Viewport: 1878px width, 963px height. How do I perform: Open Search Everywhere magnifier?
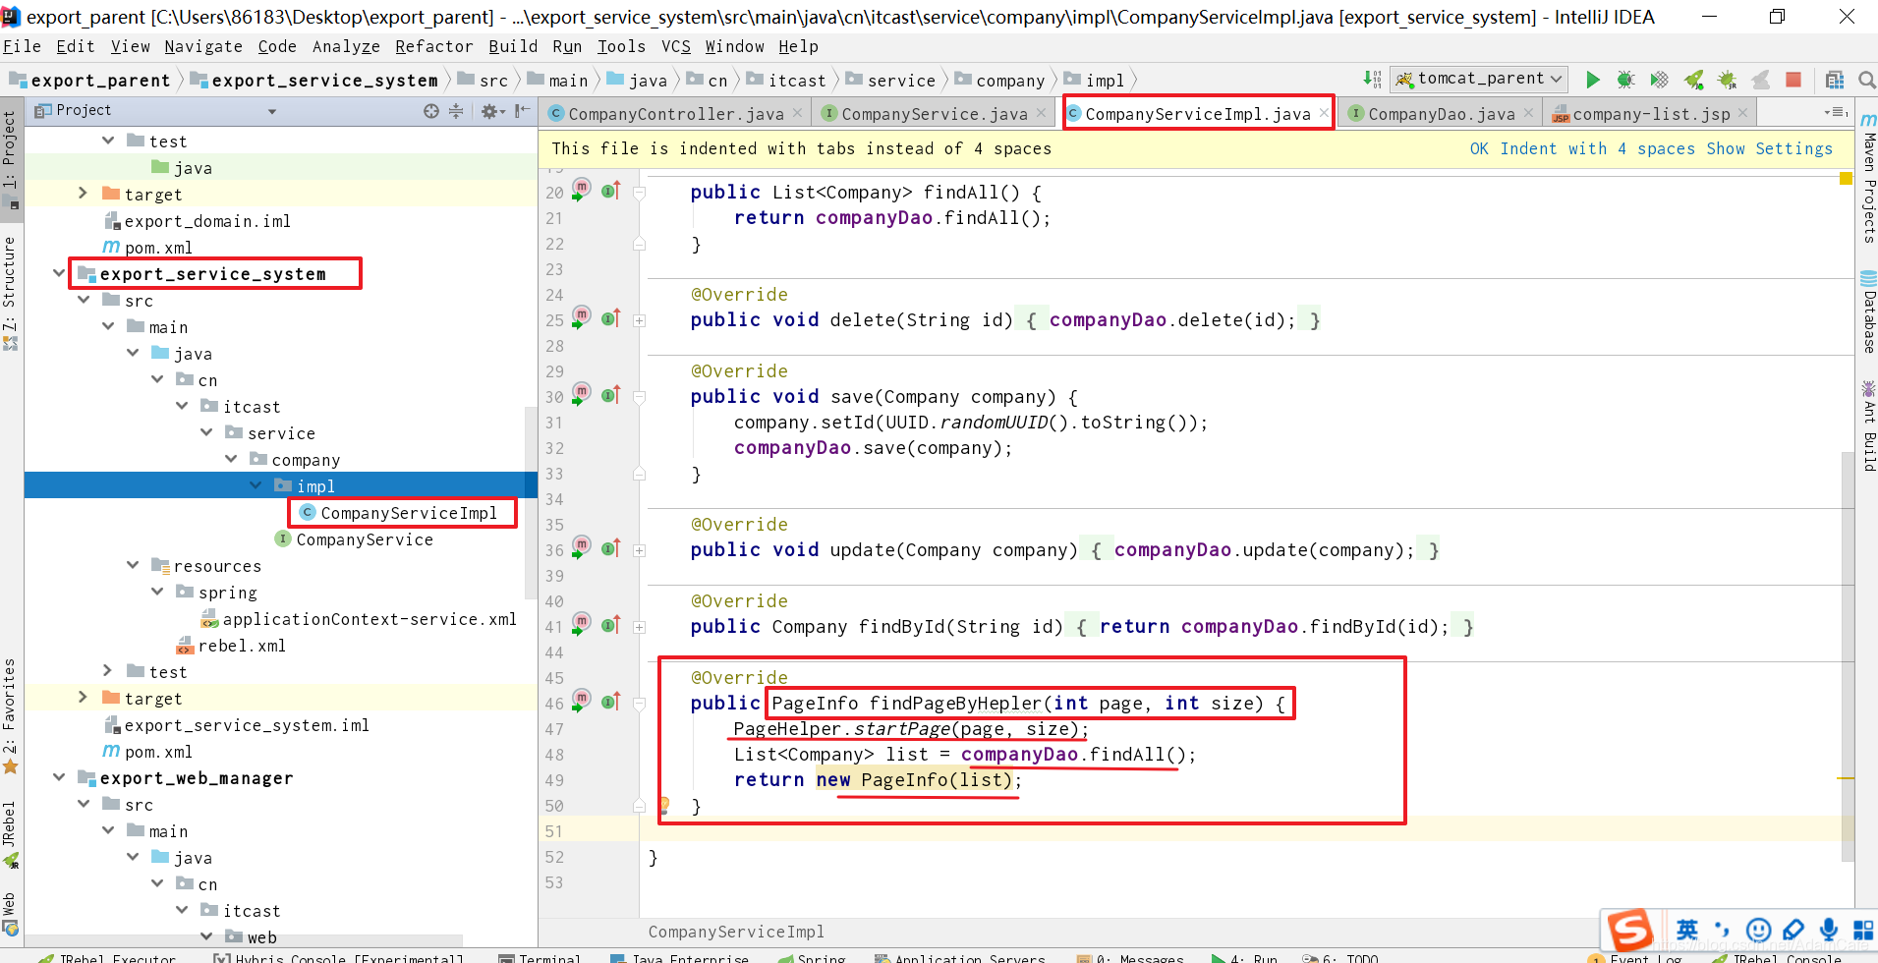[x=1867, y=80]
